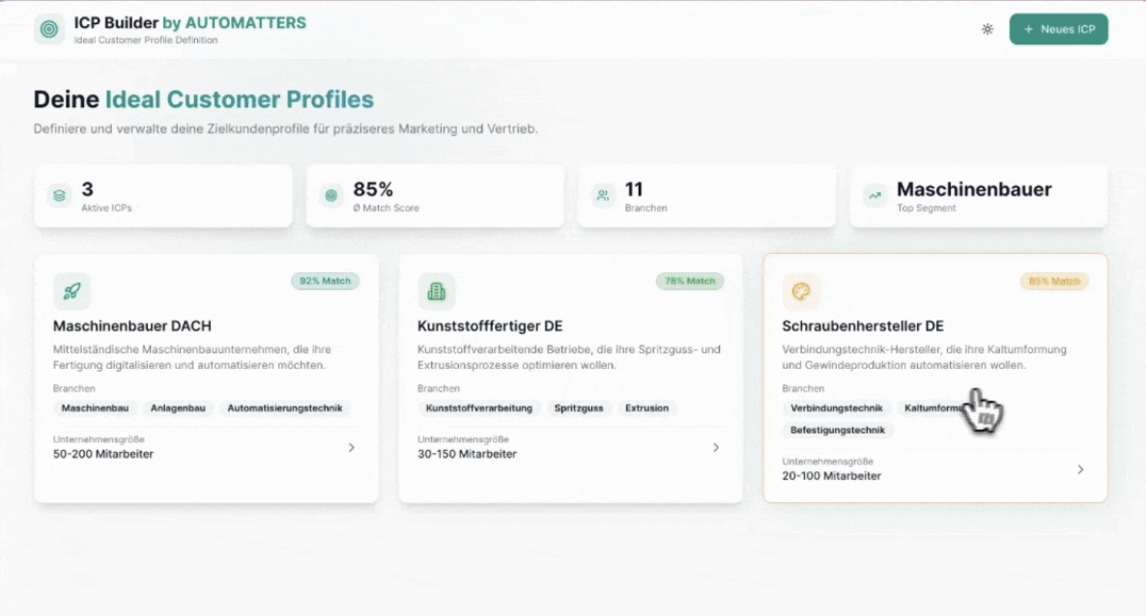Screen dimensions: 1146x616
Task: Open Schraubenhersteller DE via its chevron arrow
Action: (1081, 469)
